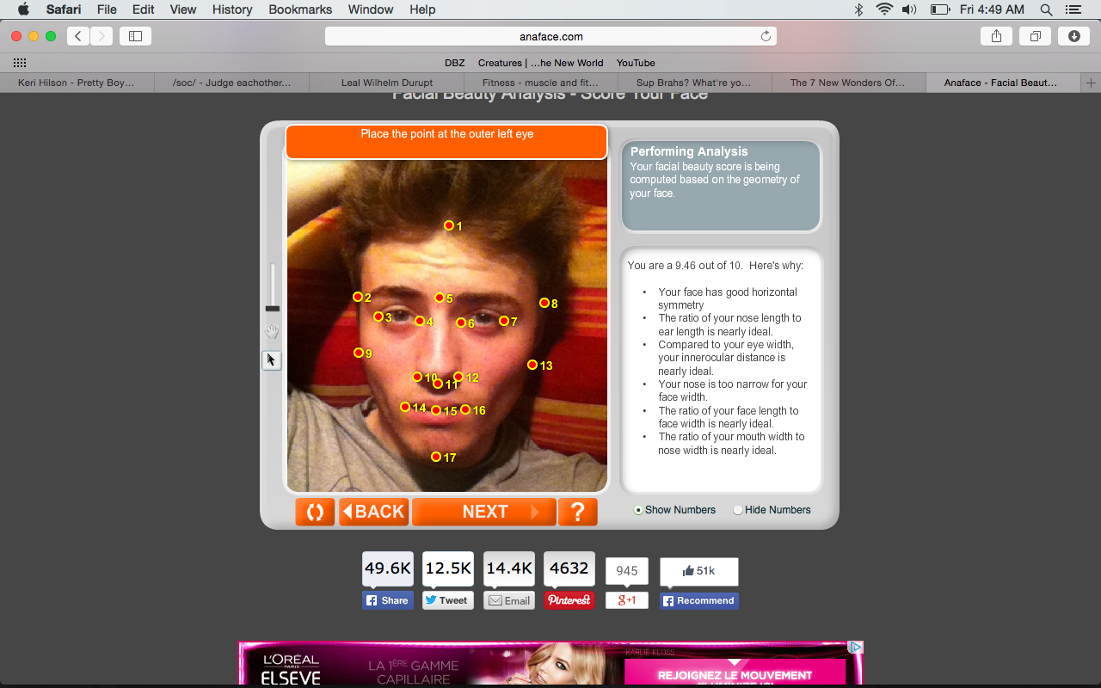Screen dimensions: 1101x688
Task: Reload page using the address bar icon
Action: click(x=766, y=36)
